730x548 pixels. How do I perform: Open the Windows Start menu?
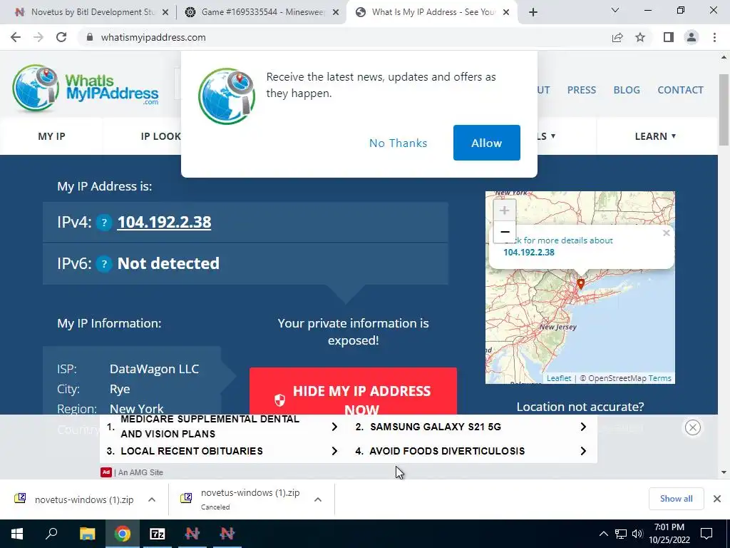17,534
